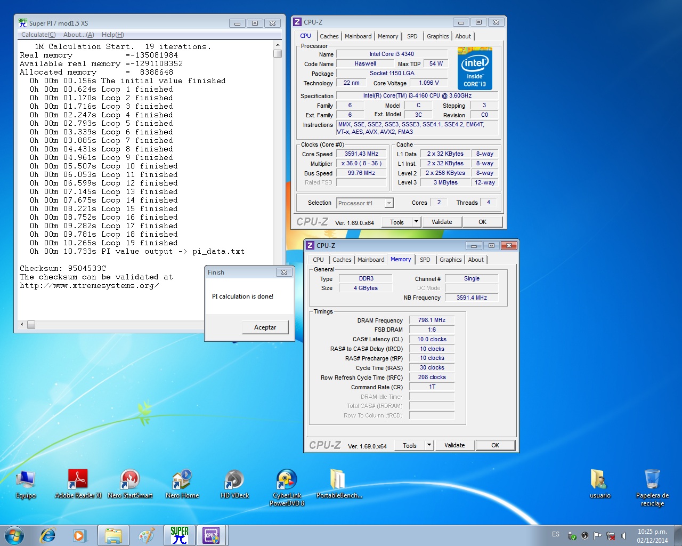Select Memory tab in upper CPU-Z
The height and width of the screenshot is (546, 682).
(x=388, y=36)
